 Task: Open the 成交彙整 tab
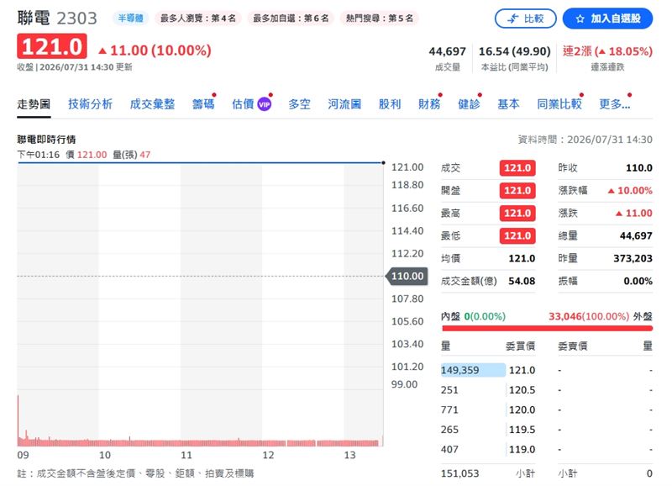152,104
